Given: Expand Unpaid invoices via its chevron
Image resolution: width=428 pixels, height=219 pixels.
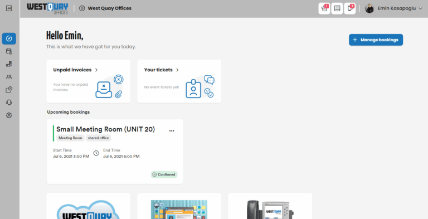Looking at the screenshot, I should point(96,70).
